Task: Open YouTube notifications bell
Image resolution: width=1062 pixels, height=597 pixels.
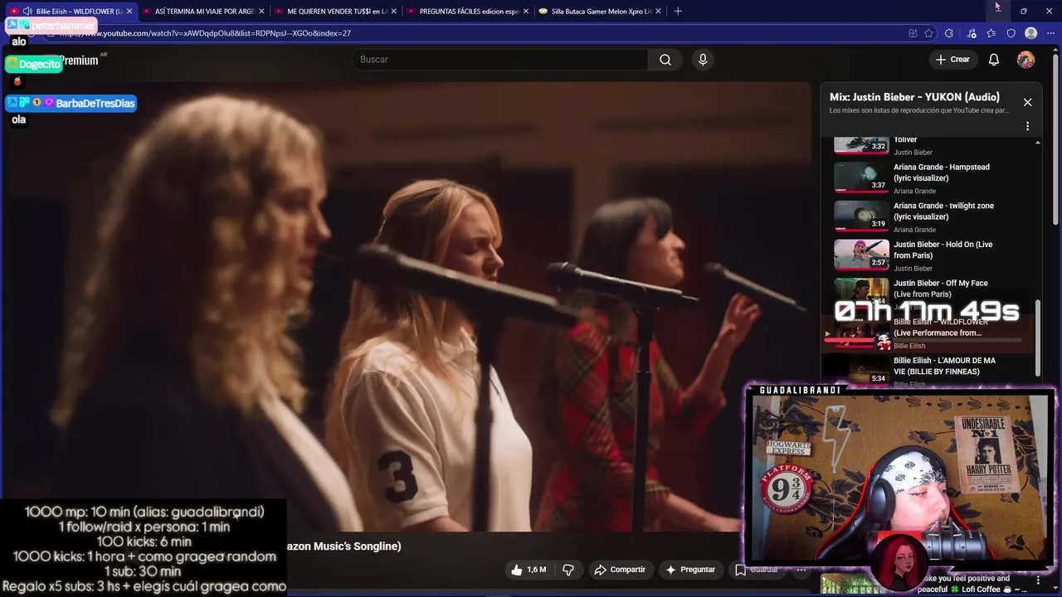Action: pyautogui.click(x=994, y=60)
